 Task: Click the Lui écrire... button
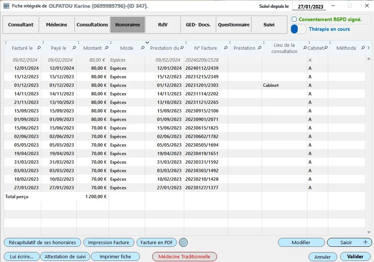(x=22, y=256)
